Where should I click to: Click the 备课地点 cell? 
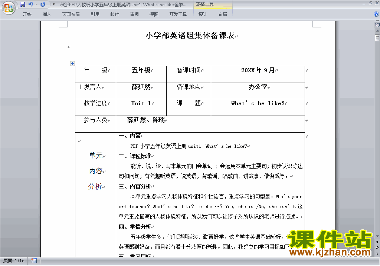[189, 91]
